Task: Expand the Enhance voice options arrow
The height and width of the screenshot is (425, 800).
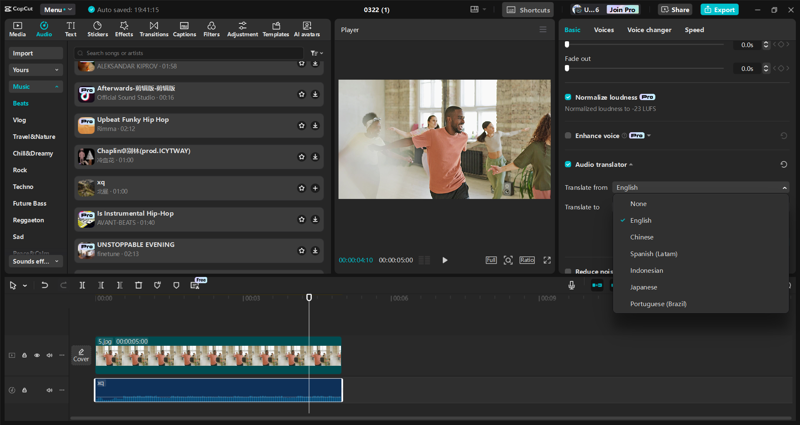Action: click(649, 136)
